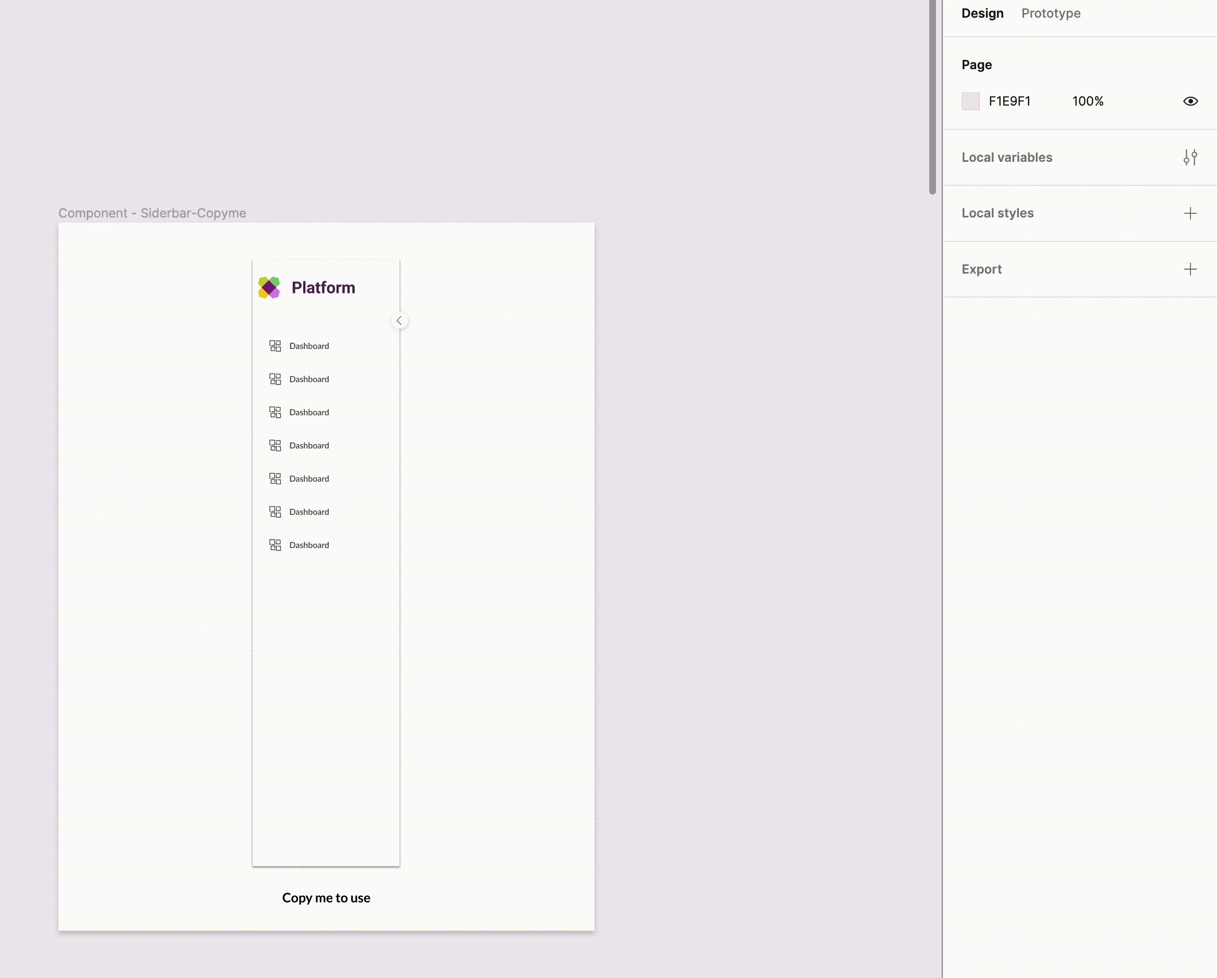Click the fifth Dashboard grid icon
This screenshot has height=978, width=1217.
click(275, 479)
